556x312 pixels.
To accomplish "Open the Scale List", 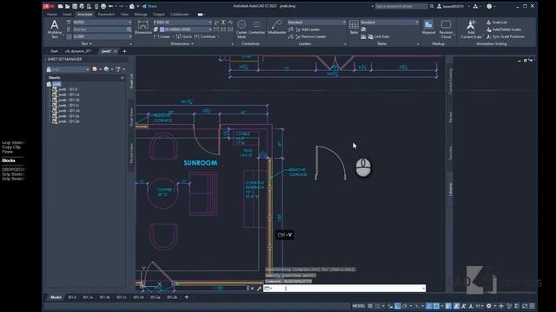I will [x=496, y=23].
